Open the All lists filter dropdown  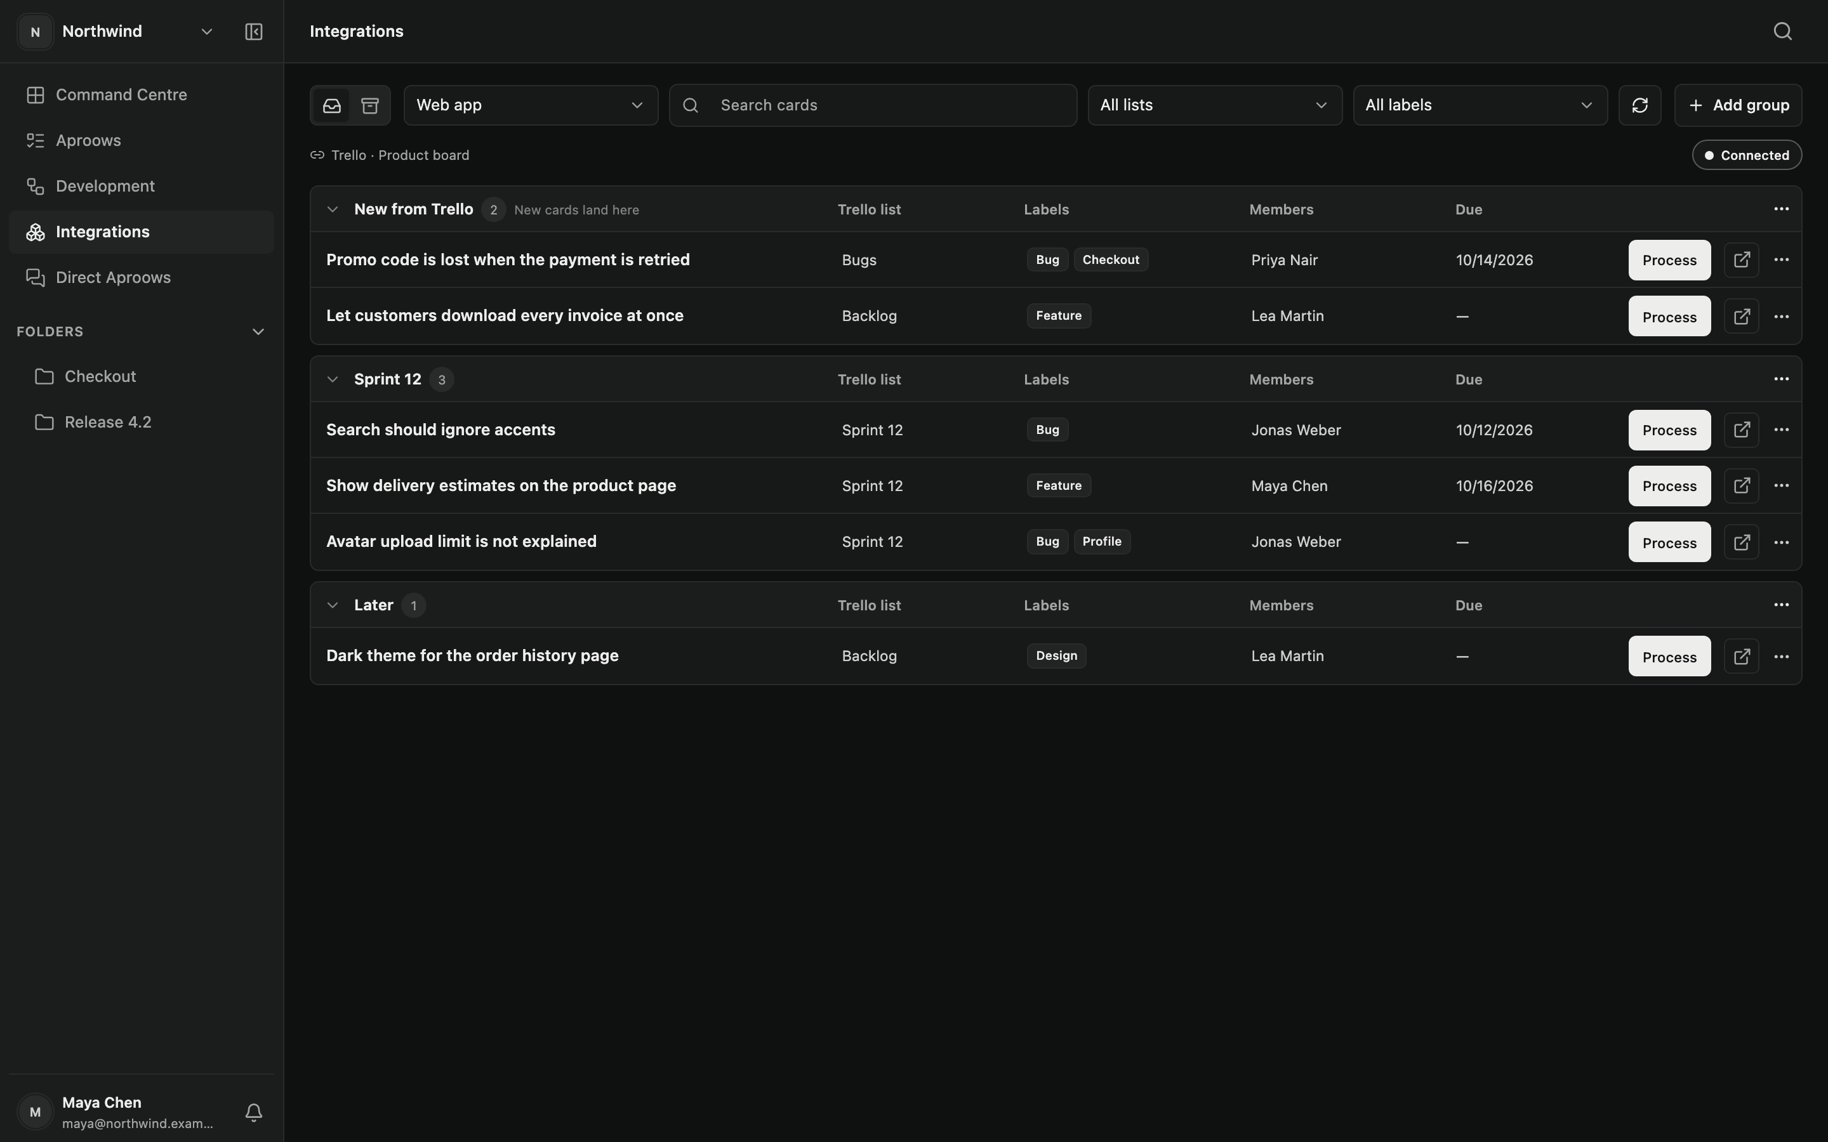(1215, 105)
